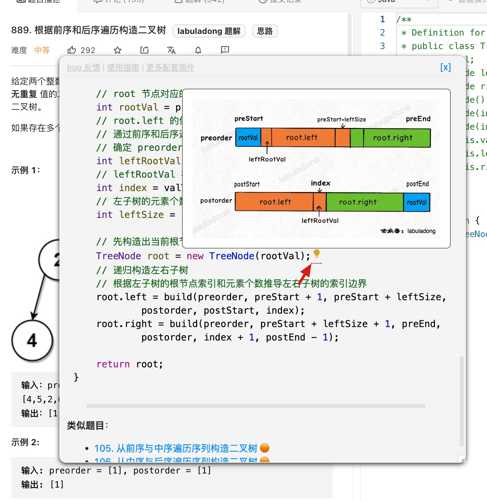487x501 pixels.
Task: Open problem 105 similar question link
Action: pyautogui.click(x=176, y=448)
